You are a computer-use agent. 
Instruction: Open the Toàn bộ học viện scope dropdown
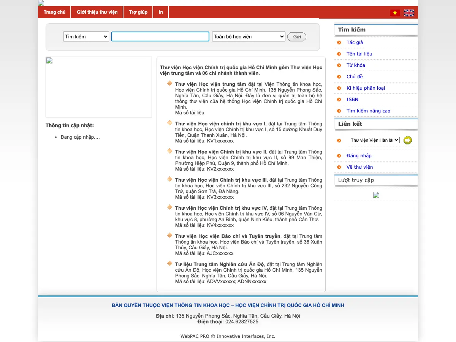point(249,36)
